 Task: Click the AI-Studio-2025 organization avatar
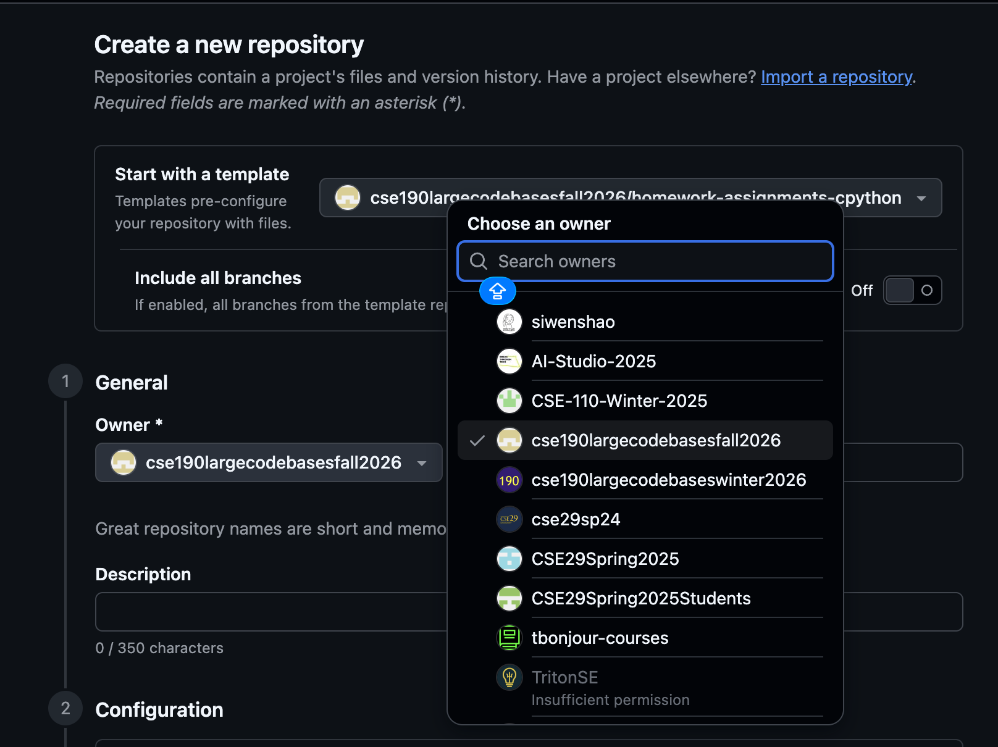509,362
